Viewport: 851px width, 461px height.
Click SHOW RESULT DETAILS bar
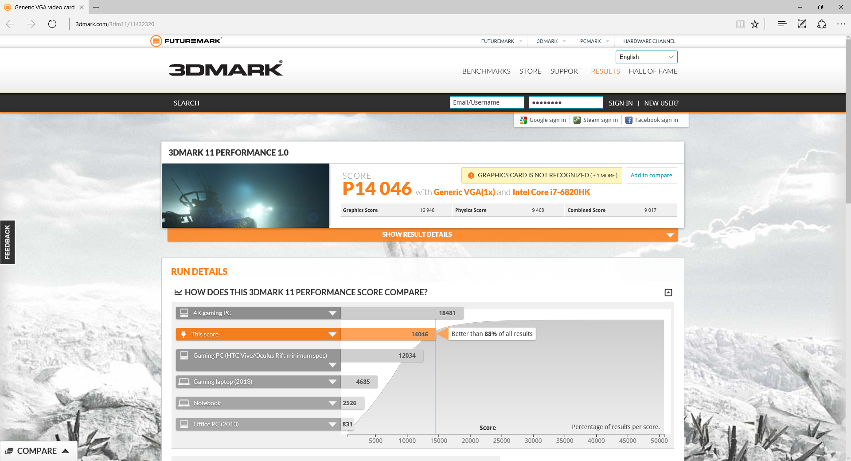[x=422, y=234]
